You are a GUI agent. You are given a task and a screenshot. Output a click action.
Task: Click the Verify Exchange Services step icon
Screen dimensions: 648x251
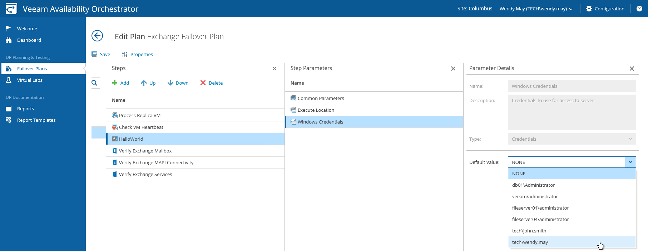(x=115, y=174)
